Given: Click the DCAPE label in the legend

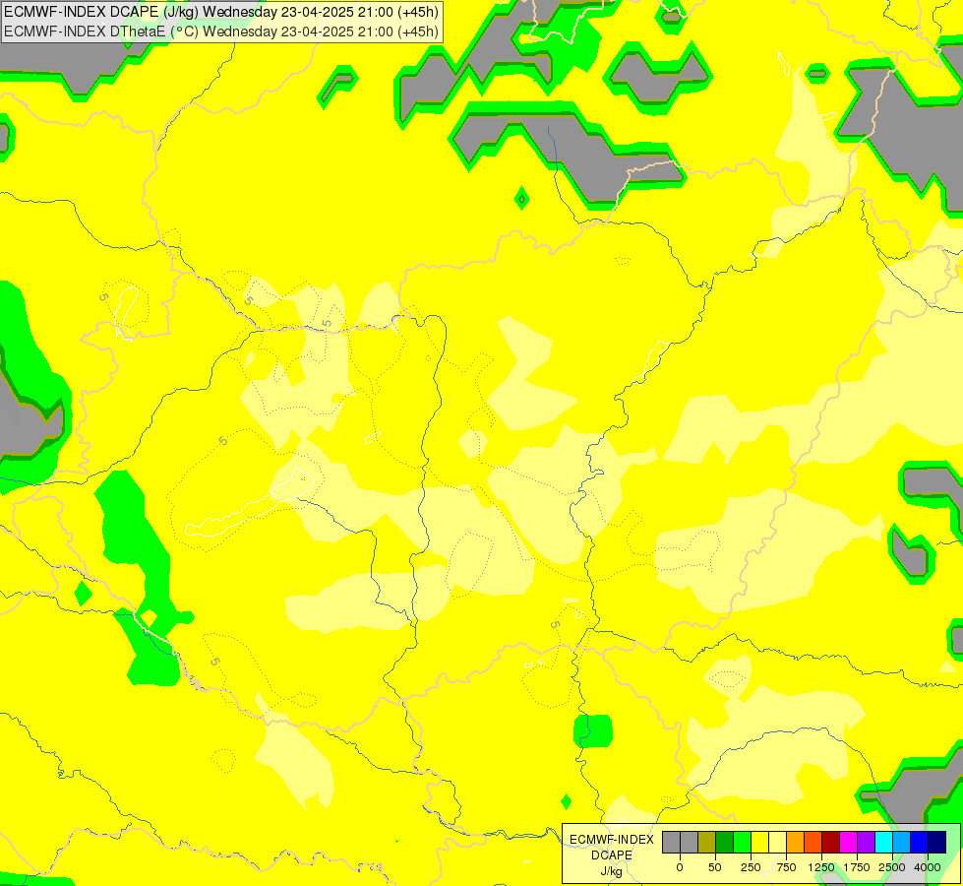Looking at the screenshot, I should pos(612,855).
